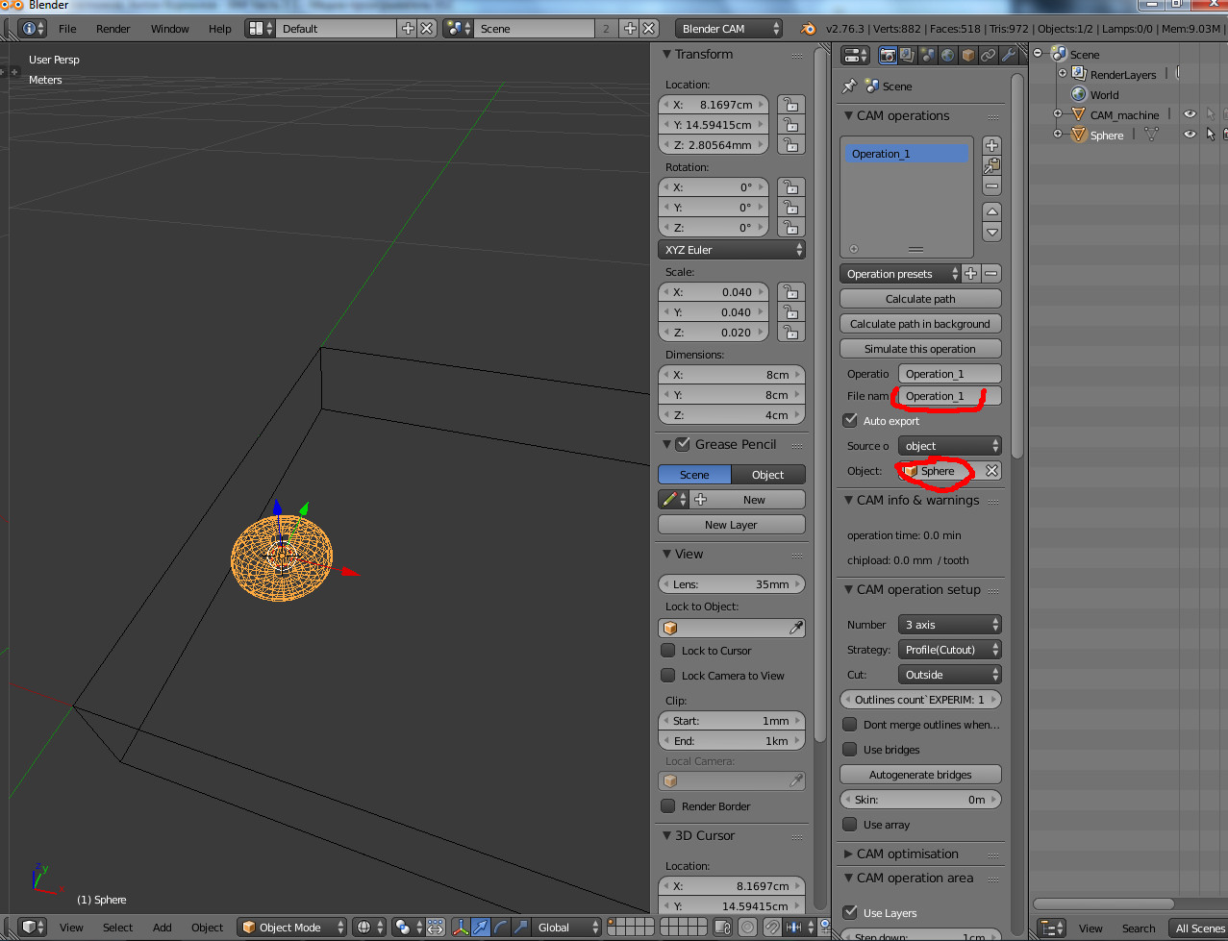This screenshot has height=941, width=1228.
Task: Toggle the Auto export checkbox
Action: (x=850, y=420)
